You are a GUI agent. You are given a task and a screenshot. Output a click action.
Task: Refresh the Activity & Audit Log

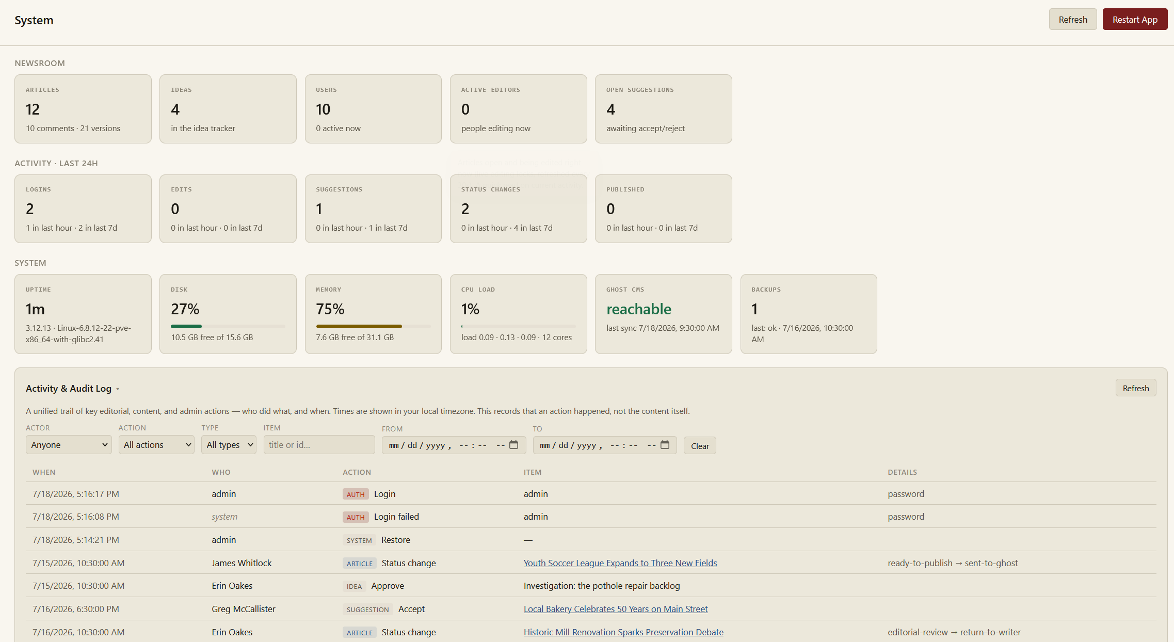point(1136,388)
